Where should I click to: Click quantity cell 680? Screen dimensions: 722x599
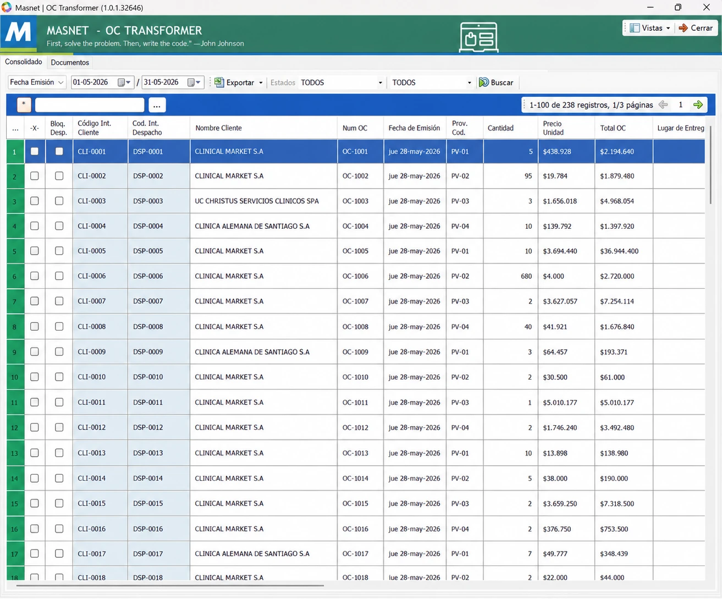click(511, 276)
